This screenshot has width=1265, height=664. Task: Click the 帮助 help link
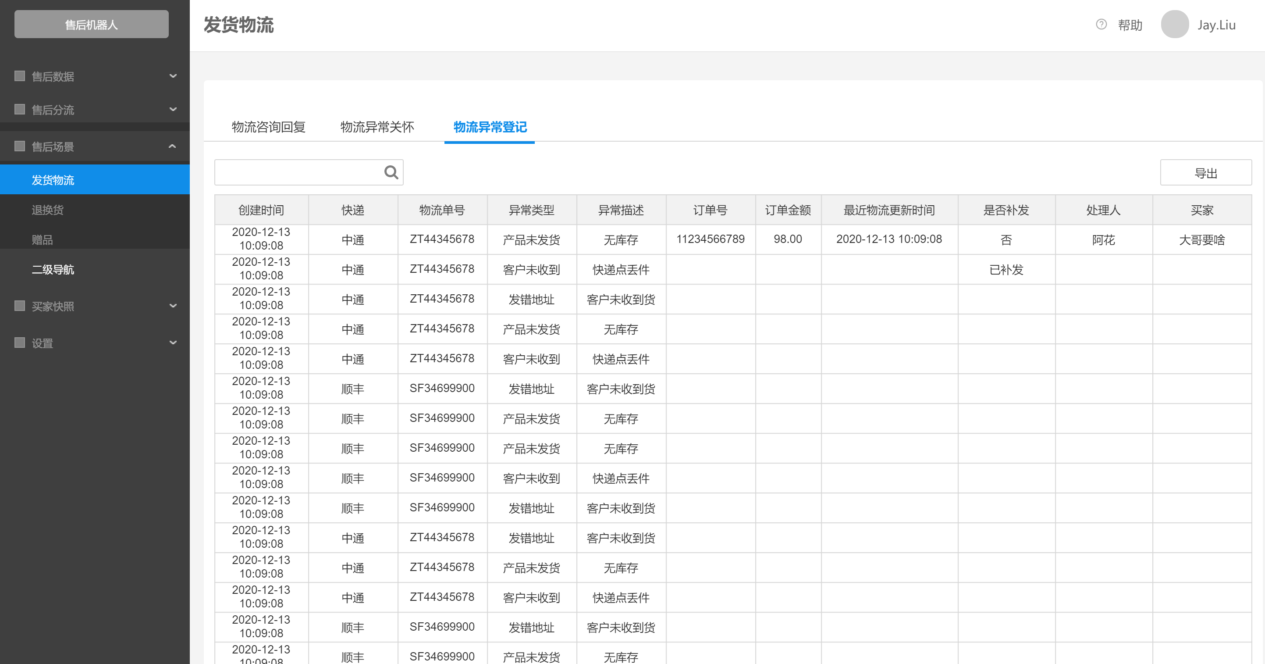(x=1130, y=25)
